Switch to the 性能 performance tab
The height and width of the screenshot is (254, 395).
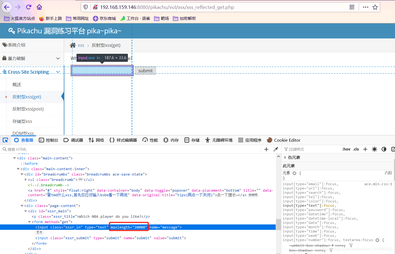(150, 140)
